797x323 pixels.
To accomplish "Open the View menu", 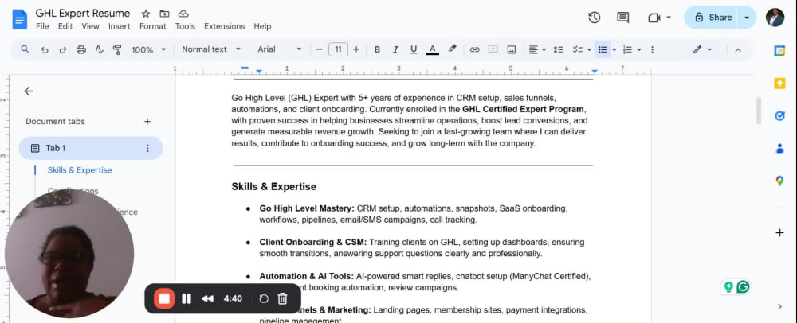I will pos(91,26).
